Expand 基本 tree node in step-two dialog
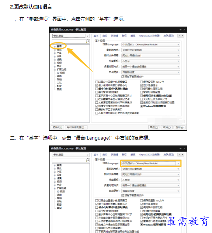Image resolution: width=212 pixels, height=233 pixels. 55,165
